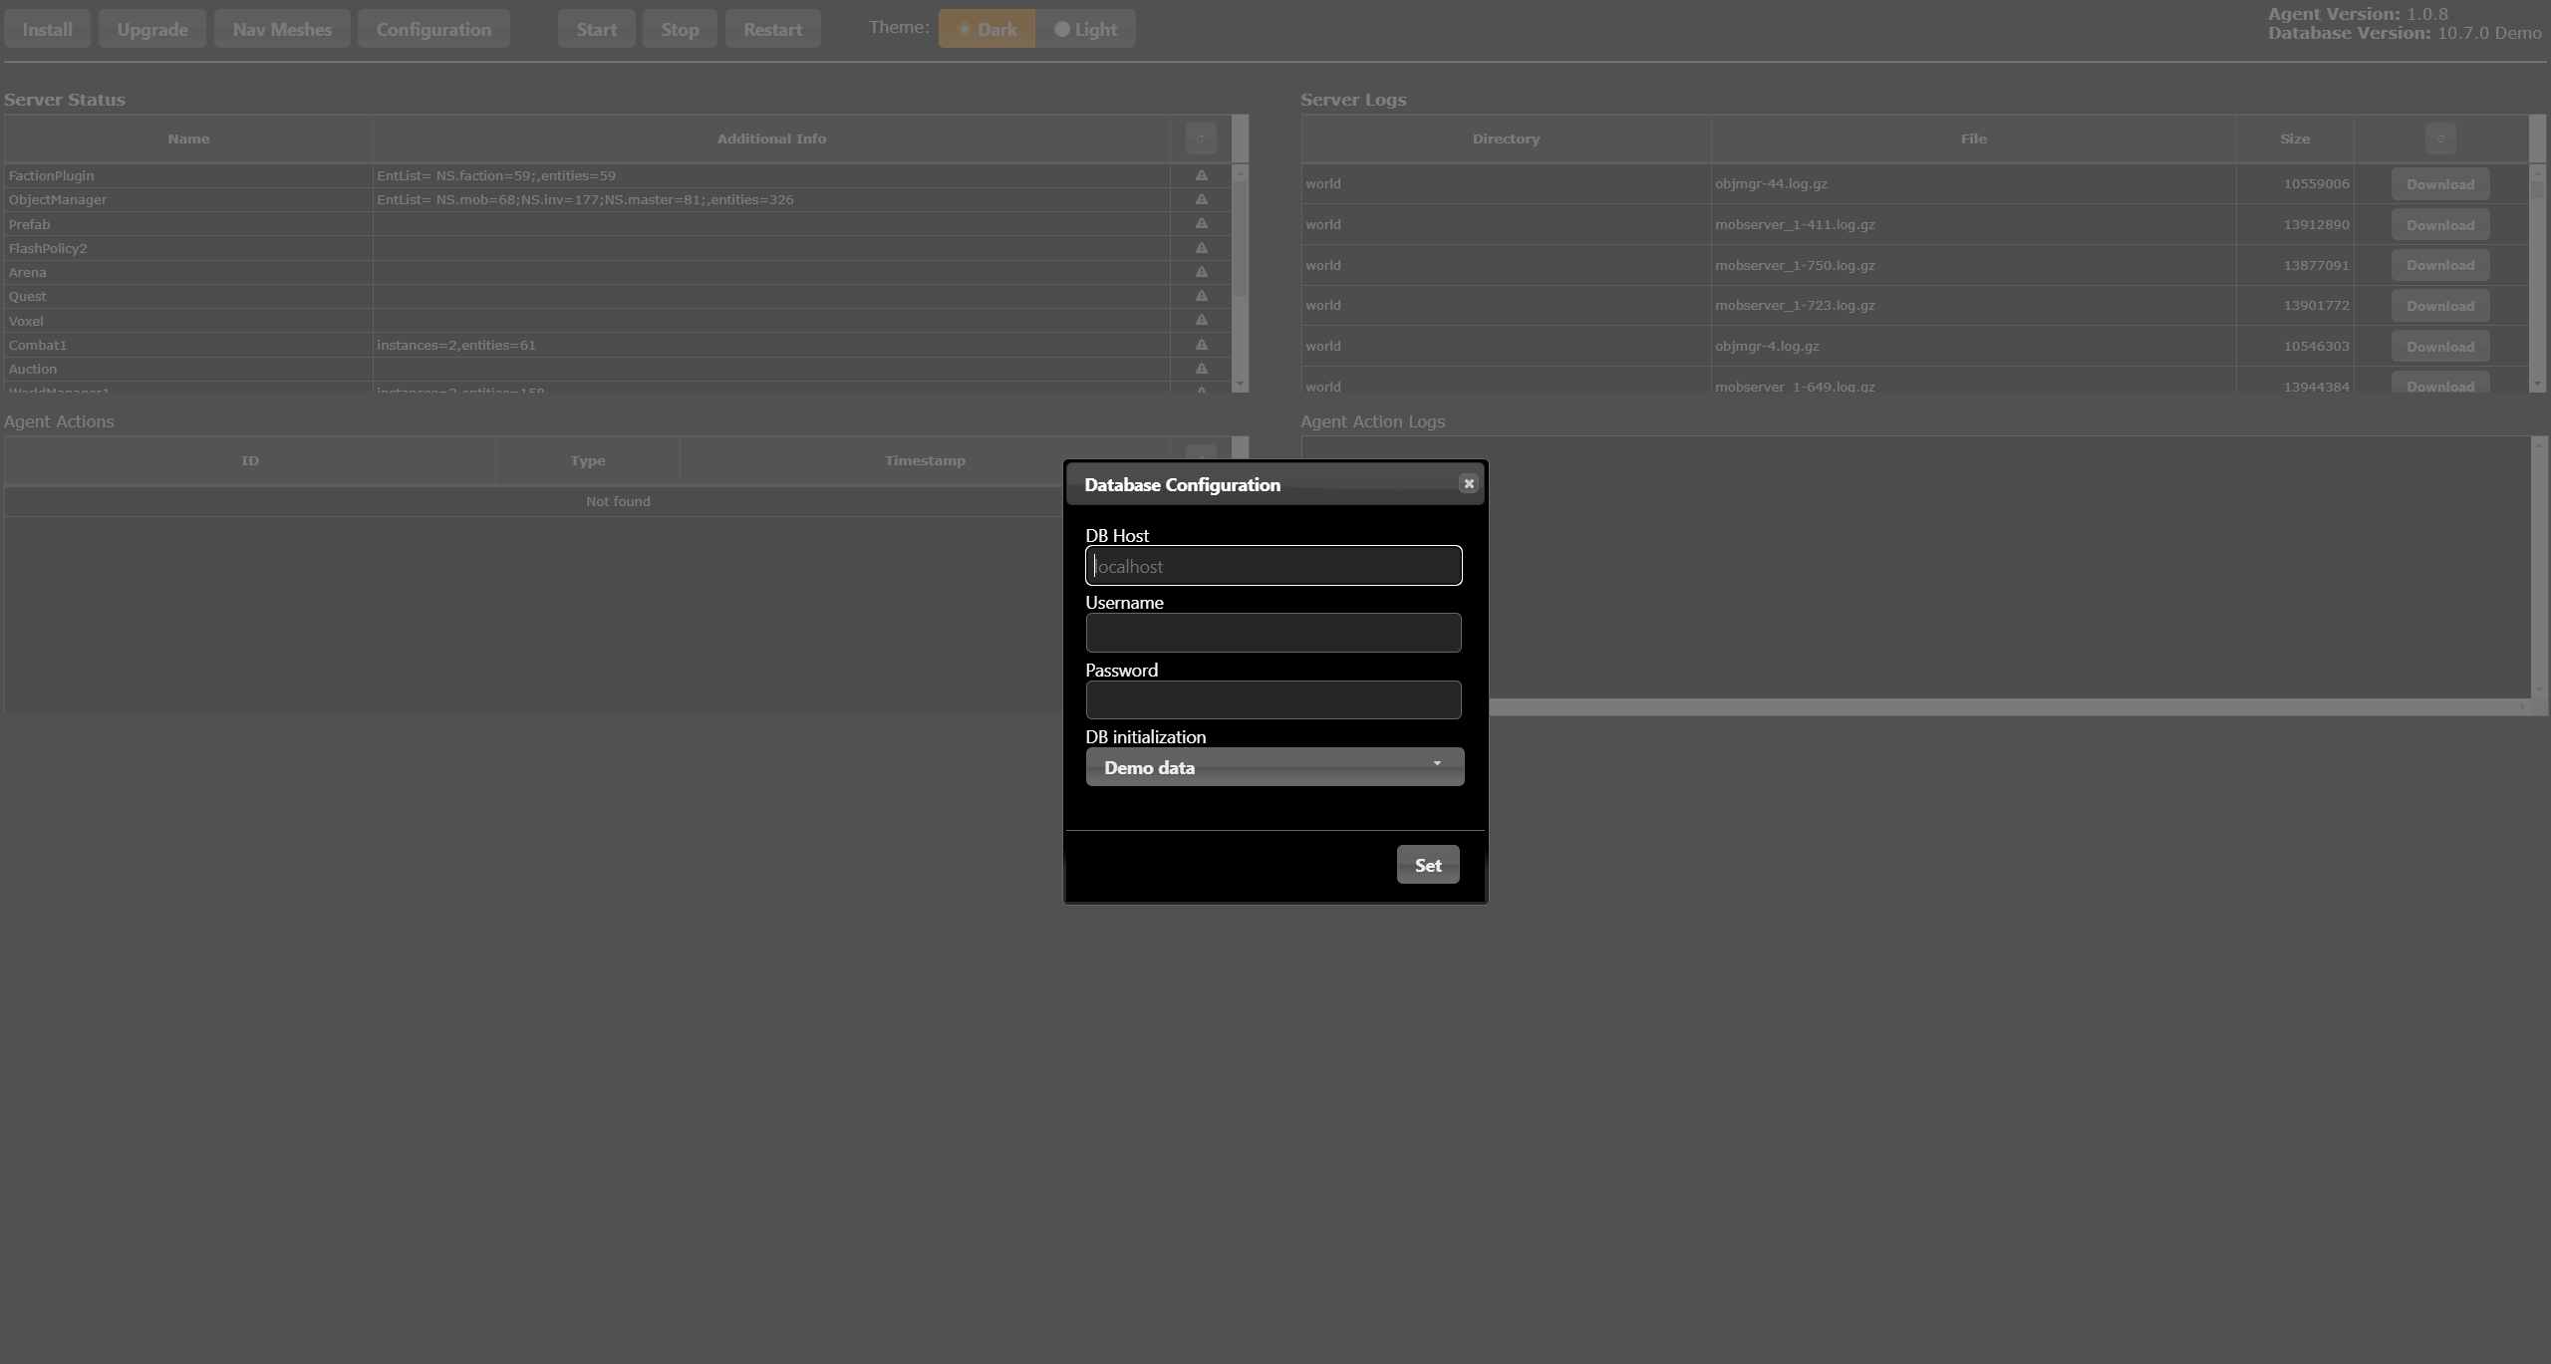
Task: Refresh the Server Status table
Action: [1200, 138]
